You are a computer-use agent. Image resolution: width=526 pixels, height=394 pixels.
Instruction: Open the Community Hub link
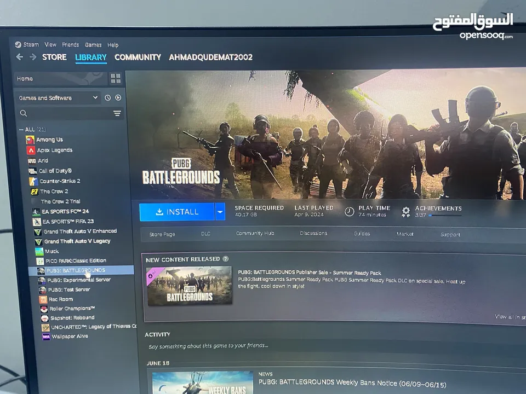(x=255, y=233)
